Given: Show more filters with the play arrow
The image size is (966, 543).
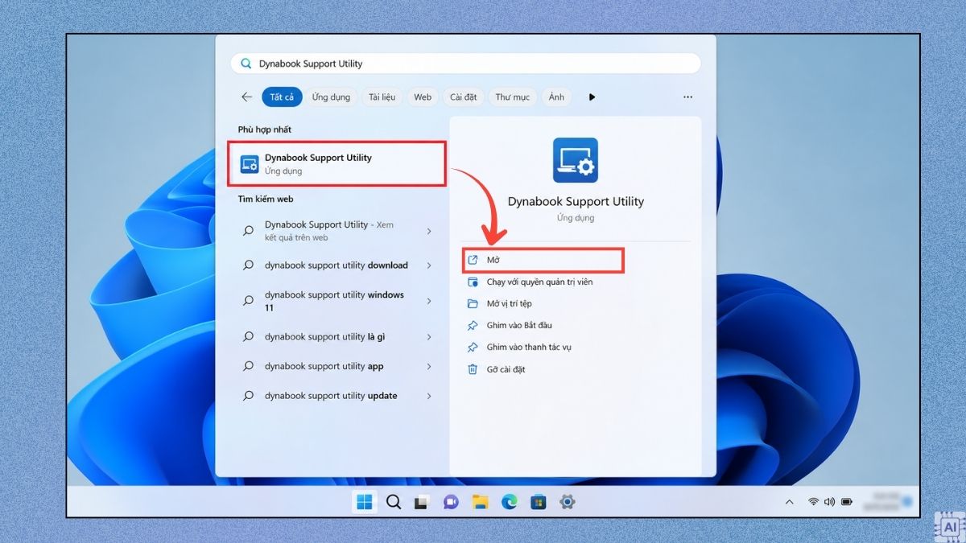Looking at the screenshot, I should click(592, 97).
